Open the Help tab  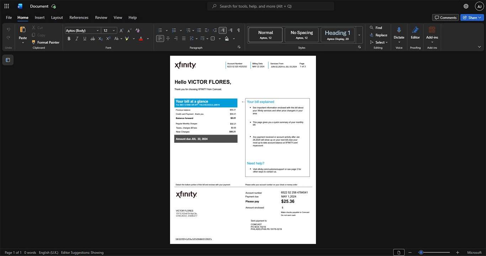pyautogui.click(x=133, y=17)
